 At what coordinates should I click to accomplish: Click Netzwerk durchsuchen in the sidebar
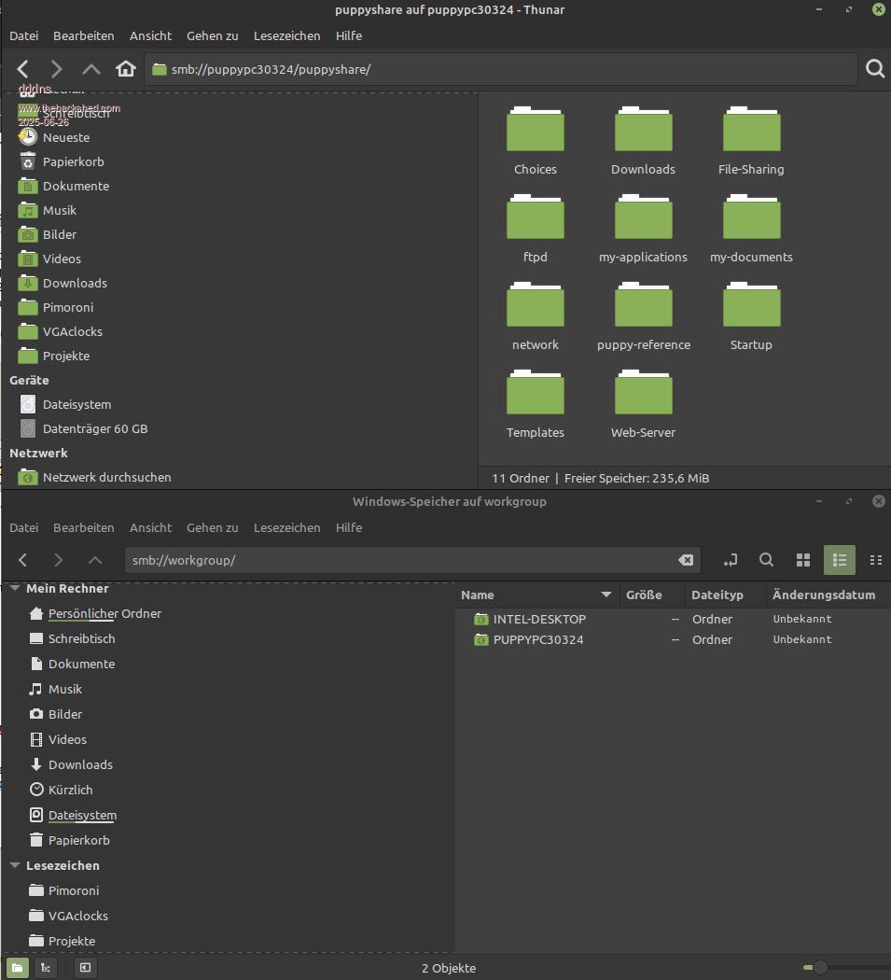(106, 477)
